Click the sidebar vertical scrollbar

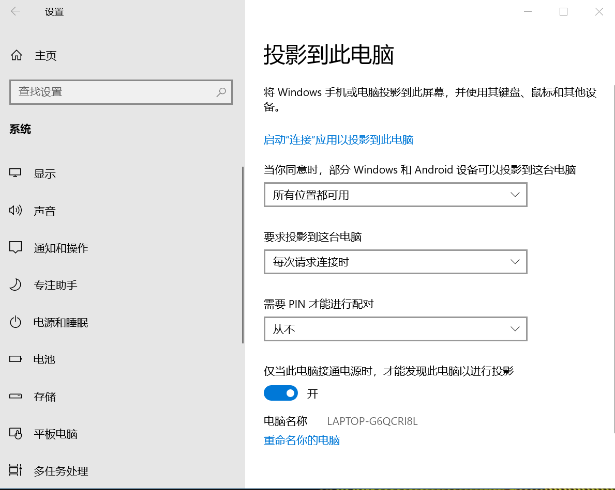click(x=243, y=255)
